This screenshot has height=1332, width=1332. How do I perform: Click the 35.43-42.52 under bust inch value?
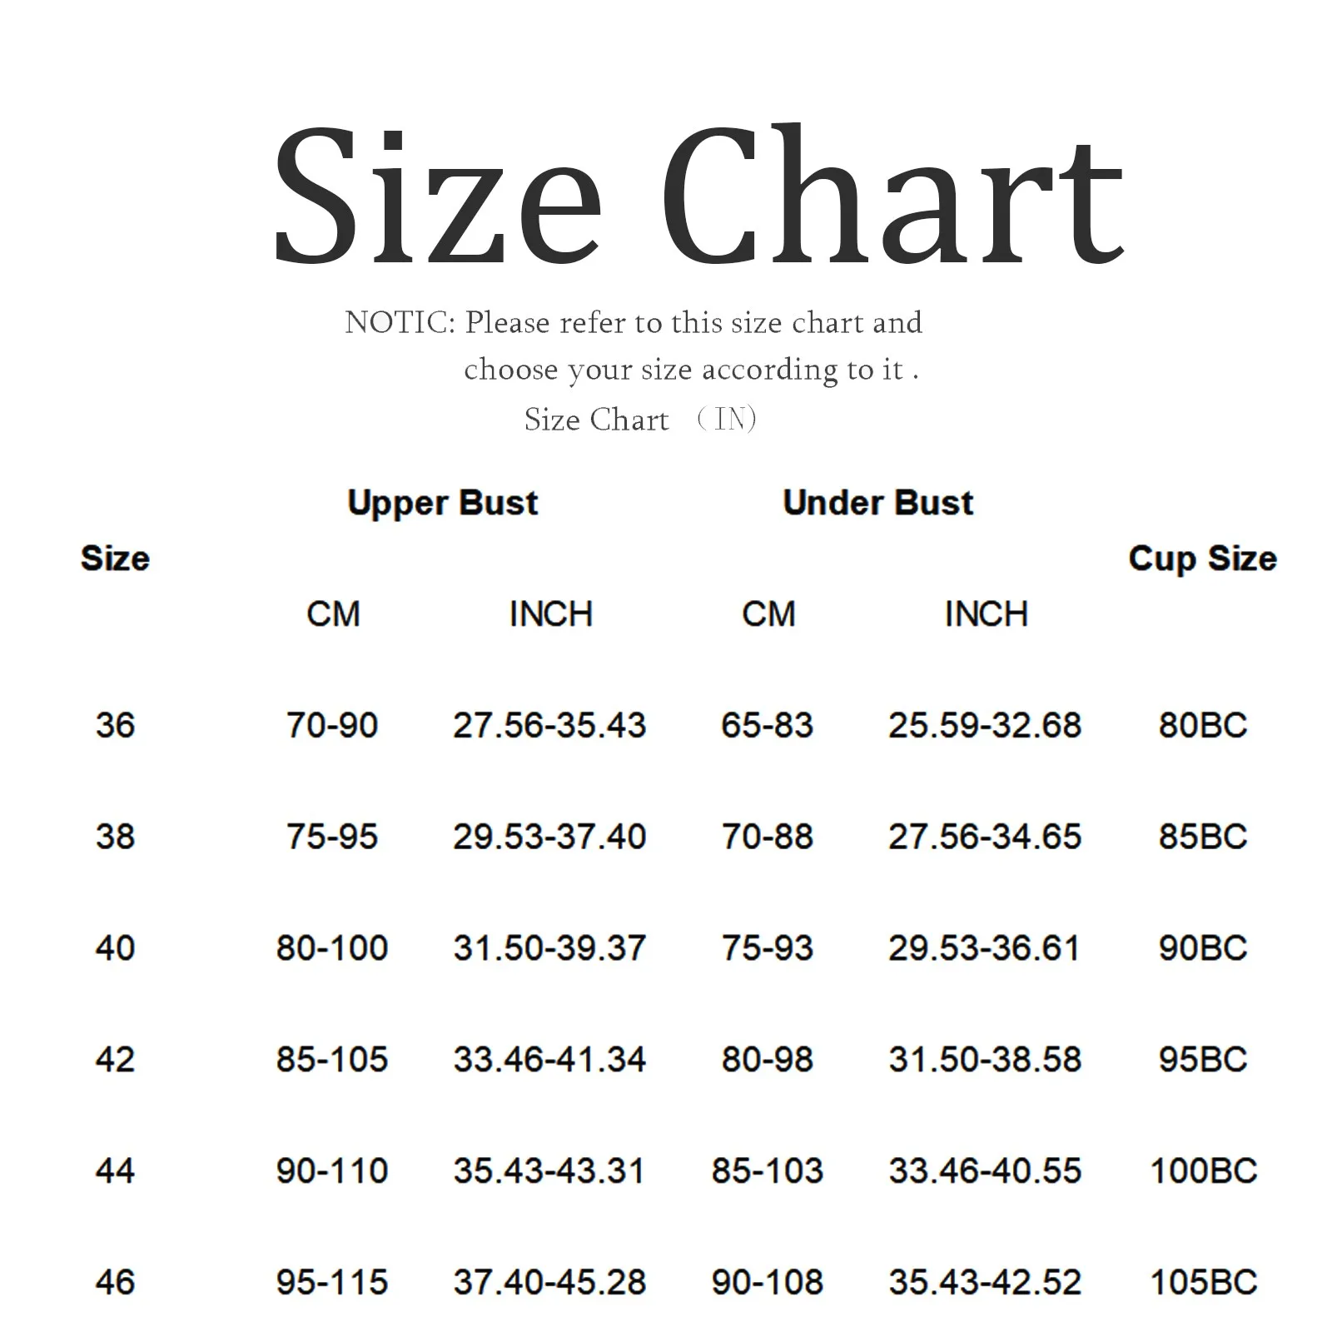tap(984, 1282)
